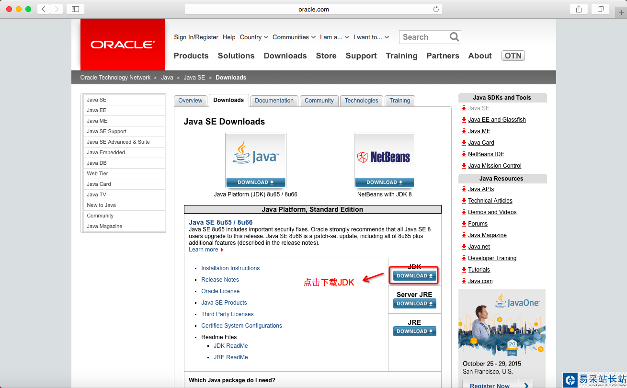Open the JRE ReadMe link
The image size is (627, 388).
[x=231, y=357]
